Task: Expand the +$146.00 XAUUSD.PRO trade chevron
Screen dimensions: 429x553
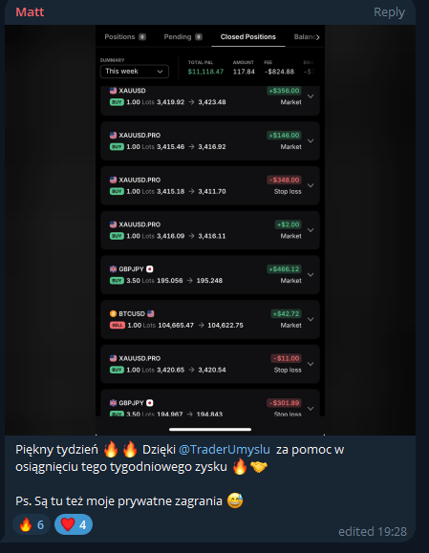Action: pos(311,140)
